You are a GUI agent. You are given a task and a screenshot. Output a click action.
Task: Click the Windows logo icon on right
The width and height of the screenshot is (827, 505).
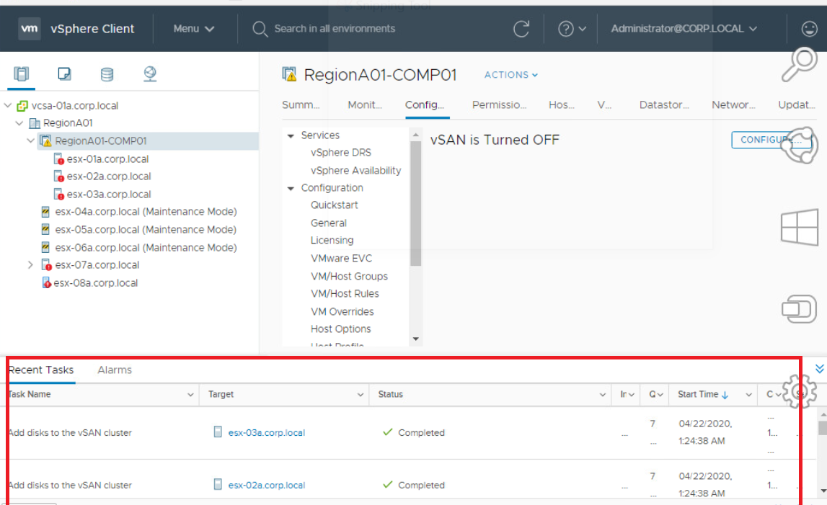(x=800, y=227)
